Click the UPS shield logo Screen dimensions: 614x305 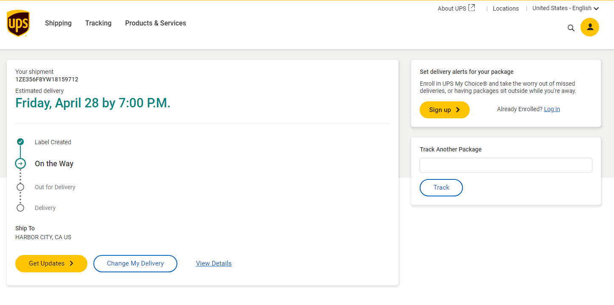coord(18,23)
